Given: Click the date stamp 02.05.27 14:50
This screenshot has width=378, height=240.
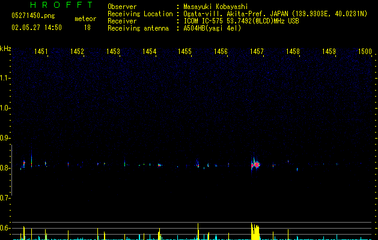Looking at the screenshot, I should (x=37, y=28).
